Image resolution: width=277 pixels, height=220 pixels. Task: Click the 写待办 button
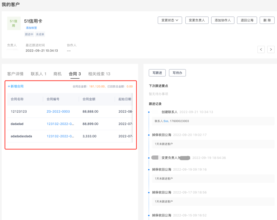click(177, 73)
